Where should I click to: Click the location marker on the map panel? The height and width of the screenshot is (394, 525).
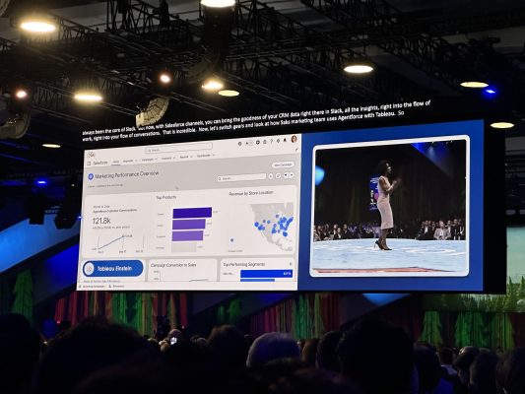232,240
